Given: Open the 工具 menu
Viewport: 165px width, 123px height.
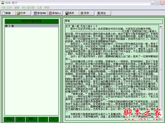Looking at the screenshot, I should (x=39, y=8).
